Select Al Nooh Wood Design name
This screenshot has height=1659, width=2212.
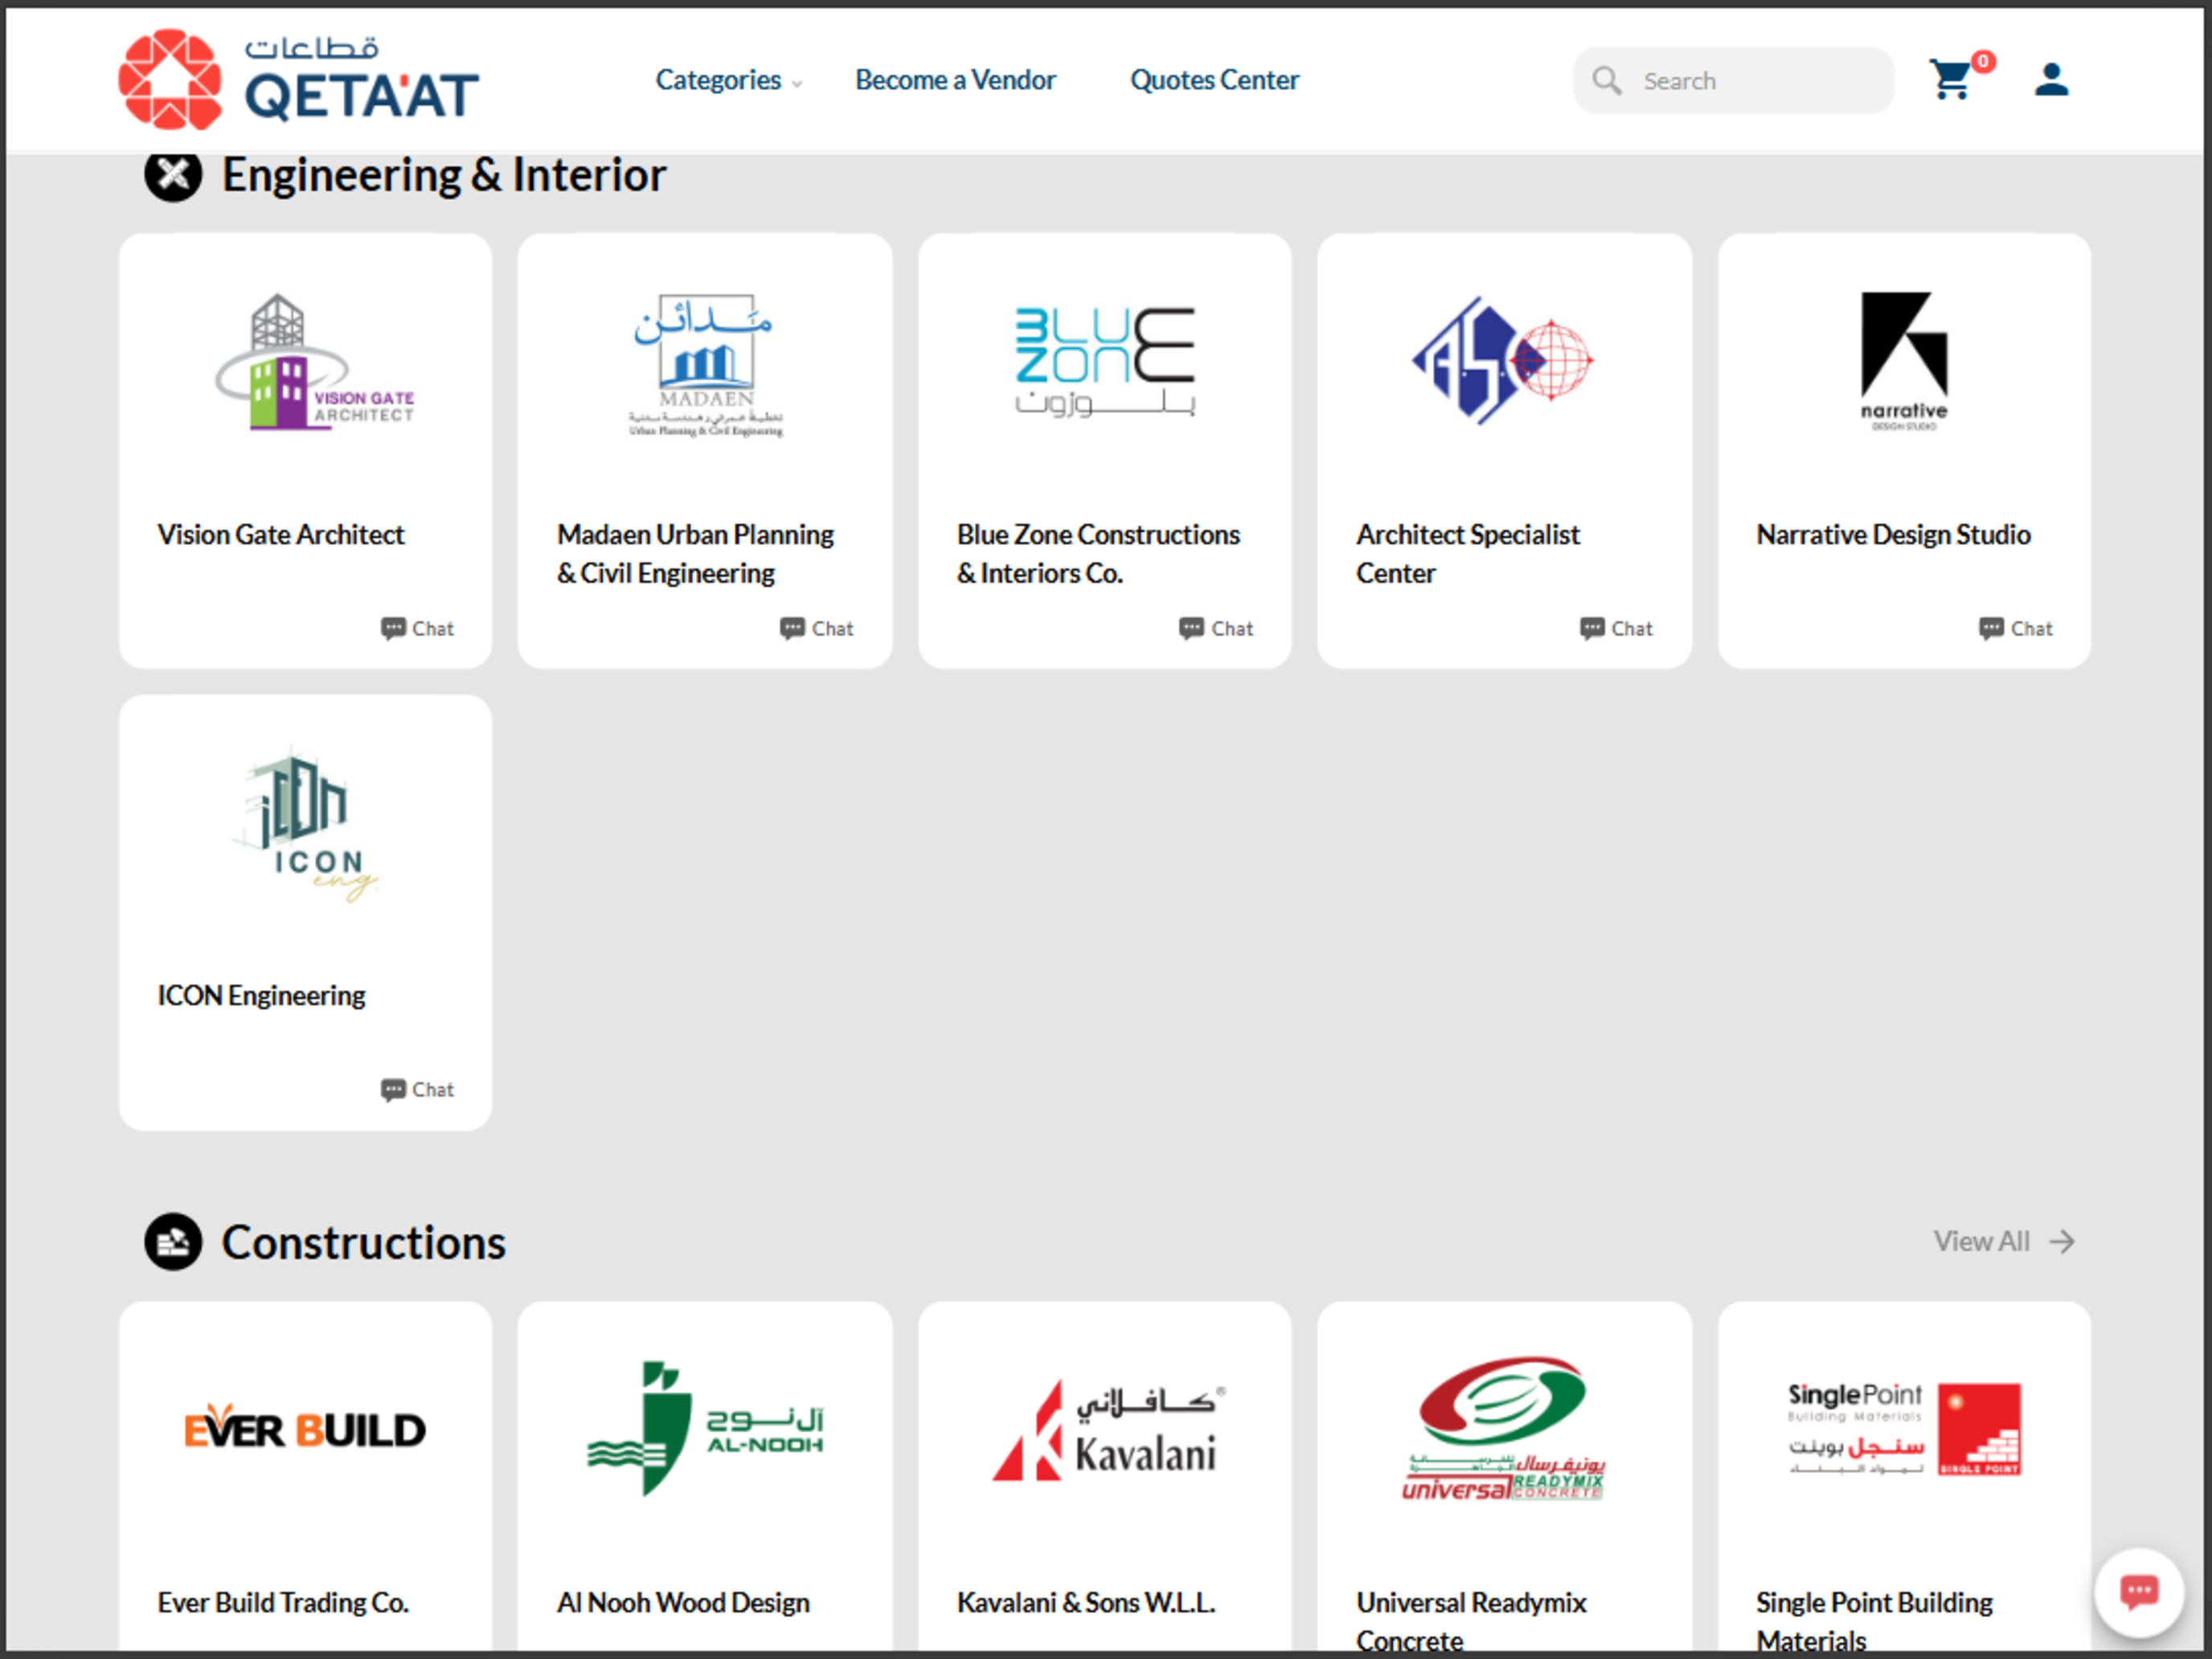click(683, 1602)
